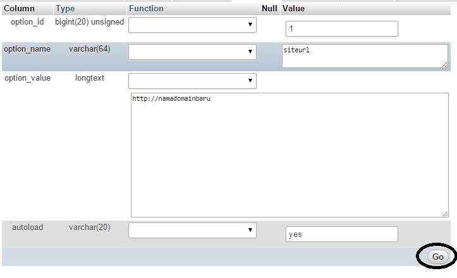
Task: Click the Null column header
Action: pyautogui.click(x=269, y=9)
